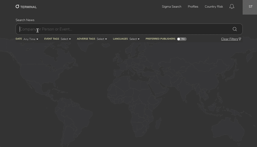Open the Profiles page

[193, 7]
